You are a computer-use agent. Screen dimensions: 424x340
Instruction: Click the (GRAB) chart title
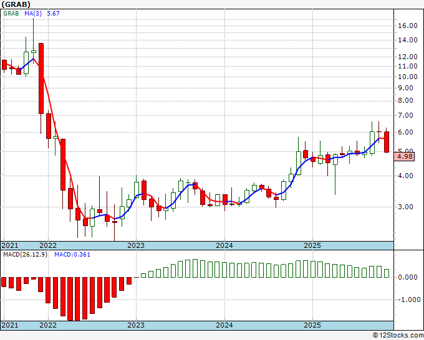tap(16, 4)
